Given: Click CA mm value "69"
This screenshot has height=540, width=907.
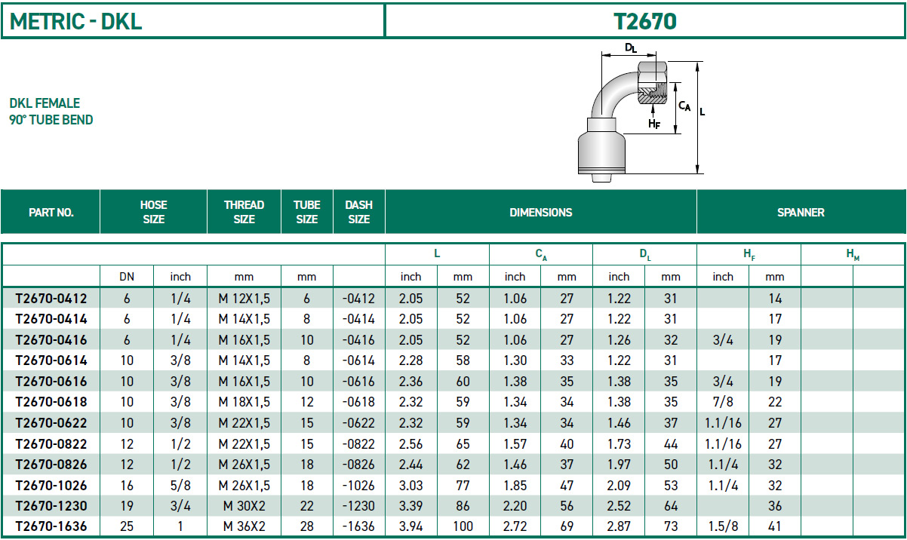Looking at the screenshot, I should click(x=567, y=526).
